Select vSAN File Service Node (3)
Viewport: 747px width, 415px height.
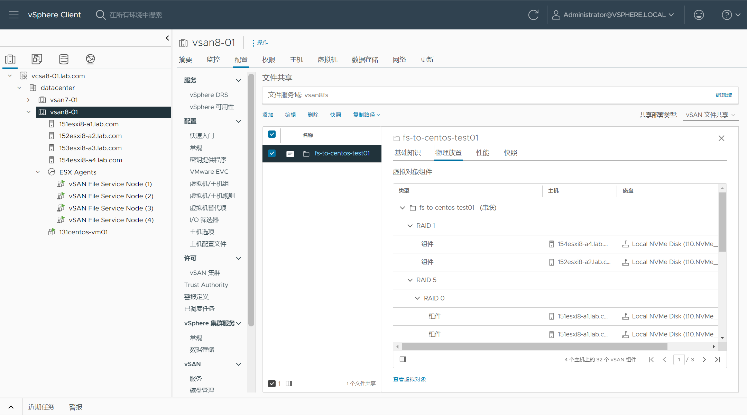click(111, 208)
